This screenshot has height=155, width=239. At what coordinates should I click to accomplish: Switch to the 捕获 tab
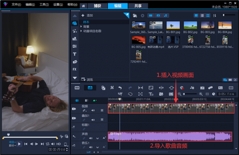(x=98, y=6)
